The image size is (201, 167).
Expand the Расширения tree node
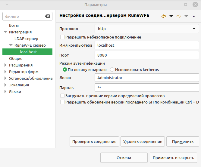(x=5, y=65)
